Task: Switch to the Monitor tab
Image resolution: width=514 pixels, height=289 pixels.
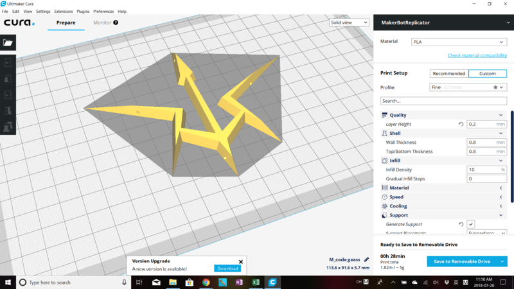Action: point(102,22)
